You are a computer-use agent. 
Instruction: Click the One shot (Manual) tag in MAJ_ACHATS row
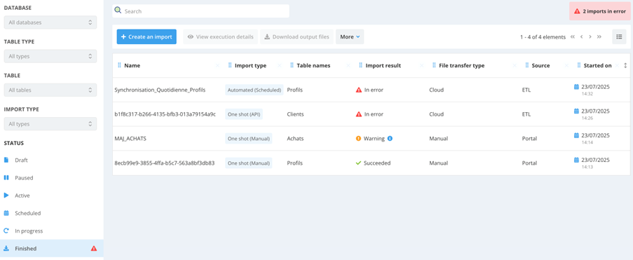pyautogui.click(x=248, y=139)
